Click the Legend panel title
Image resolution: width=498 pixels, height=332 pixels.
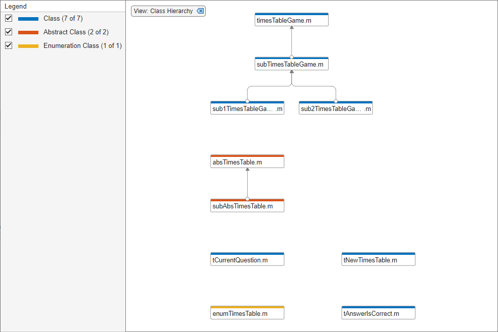[16, 7]
